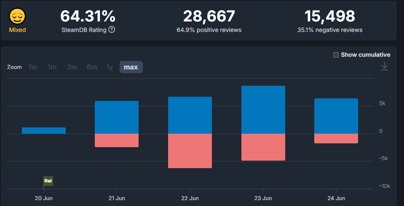
Task: Set zoom range to 6m
Action: pyautogui.click(x=92, y=67)
